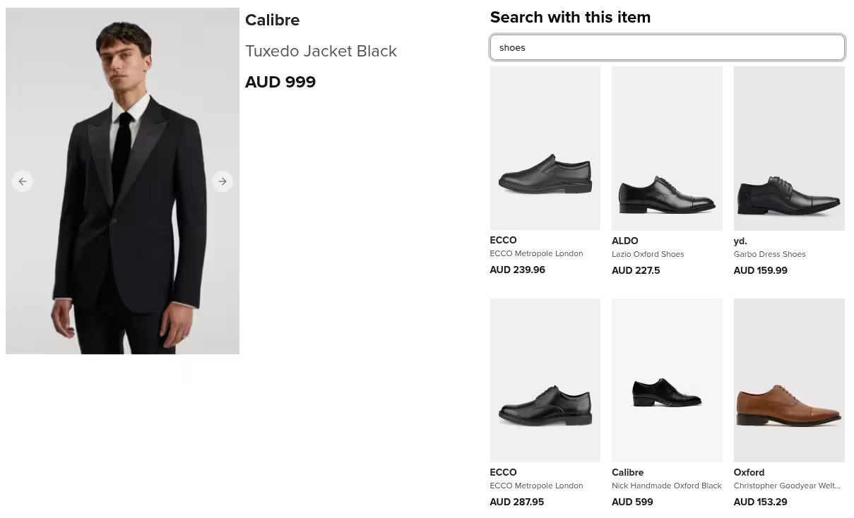Click the Search with this item heading

click(570, 17)
